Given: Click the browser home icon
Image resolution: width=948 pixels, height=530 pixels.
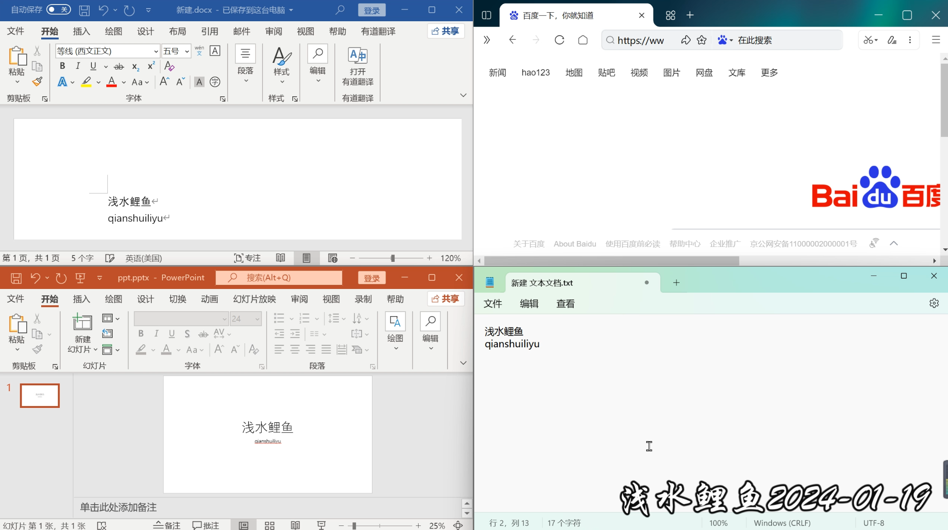Looking at the screenshot, I should (583, 40).
